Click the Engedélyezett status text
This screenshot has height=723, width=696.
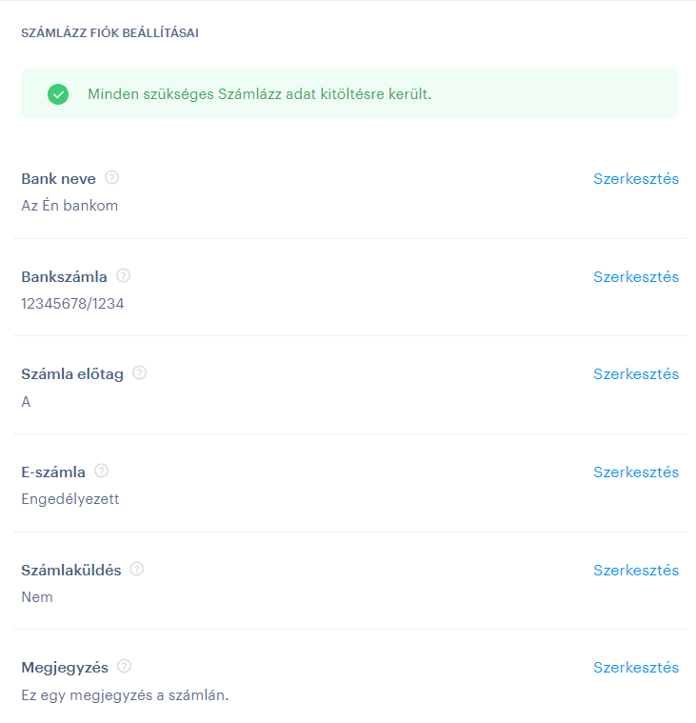point(70,499)
